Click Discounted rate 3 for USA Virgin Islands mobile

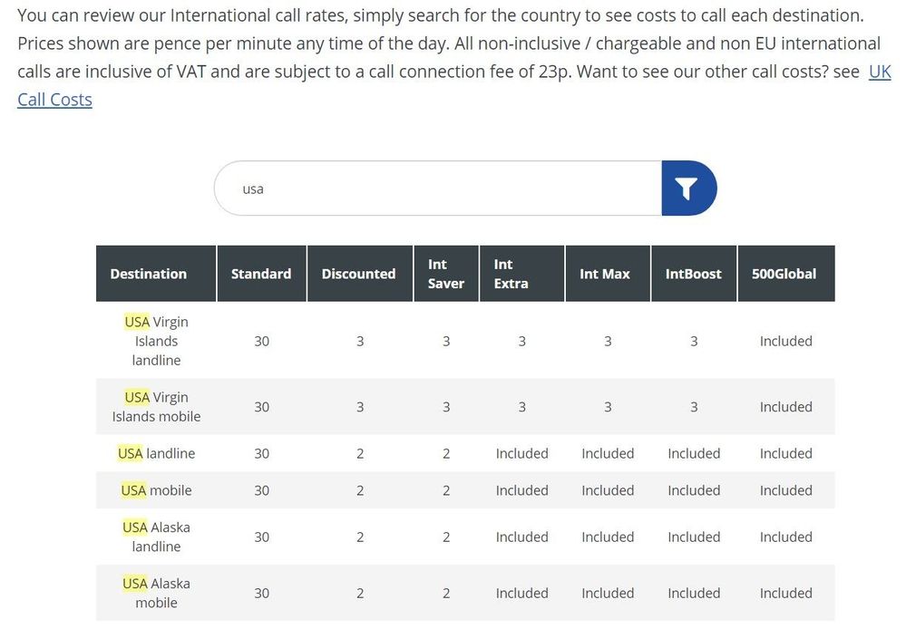click(360, 407)
